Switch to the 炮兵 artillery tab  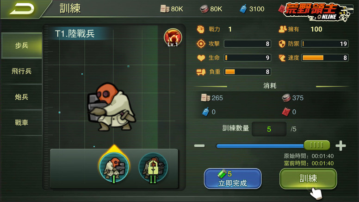pyautogui.click(x=22, y=97)
